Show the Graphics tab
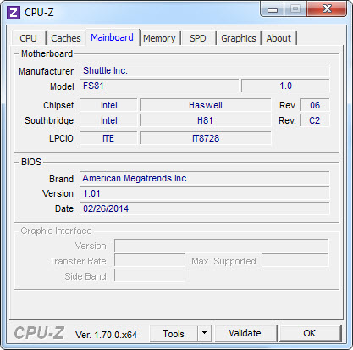The width and height of the screenshot is (353, 350). coord(239,38)
